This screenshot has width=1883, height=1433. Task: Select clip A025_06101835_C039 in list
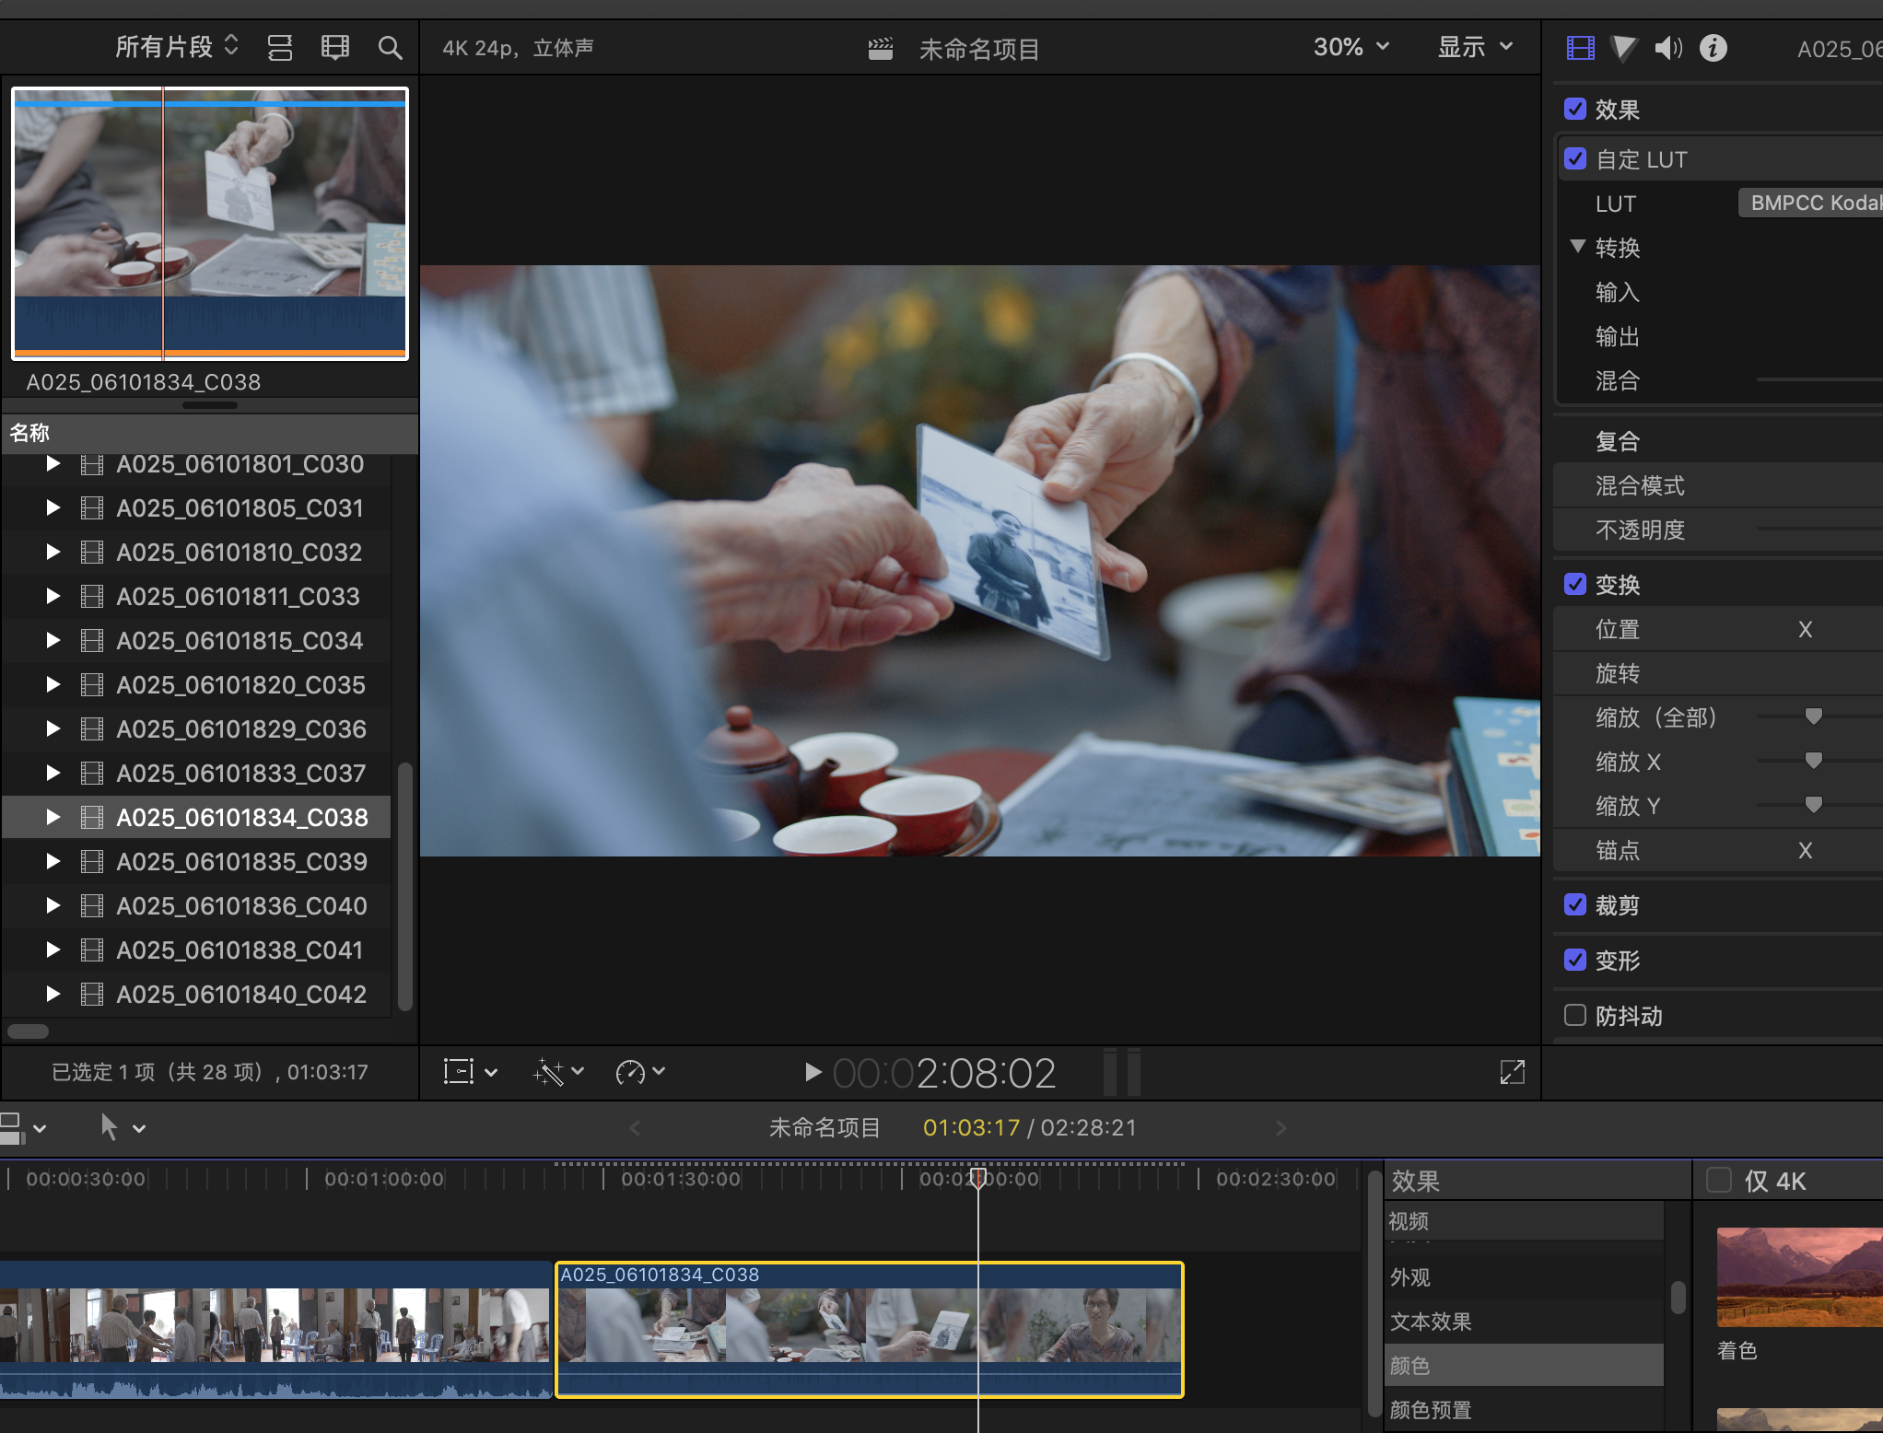[x=195, y=861]
